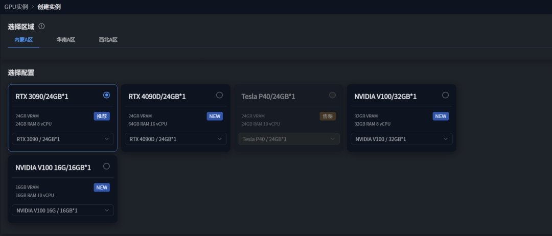The width and height of the screenshot is (552, 236).
Task: Click the 选择配置 section heading
Action: [x=21, y=73]
